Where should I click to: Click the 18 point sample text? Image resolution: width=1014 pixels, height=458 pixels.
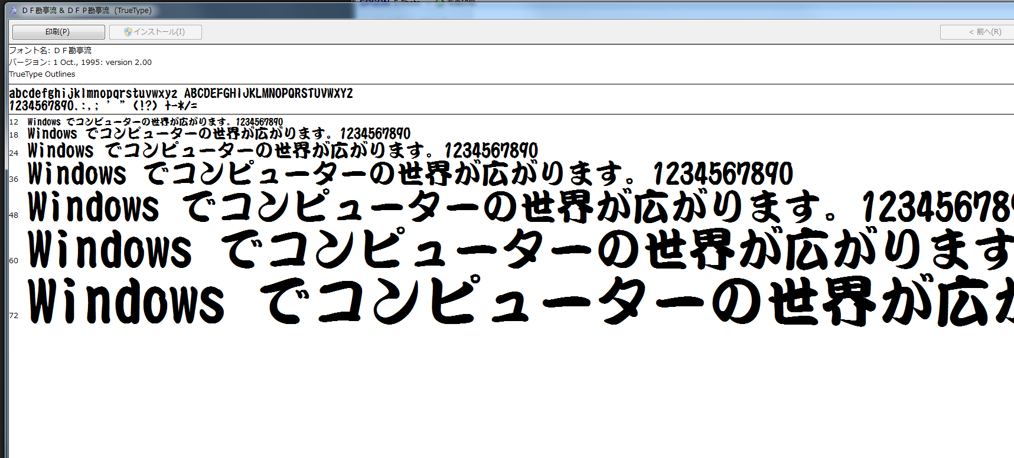point(219,133)
